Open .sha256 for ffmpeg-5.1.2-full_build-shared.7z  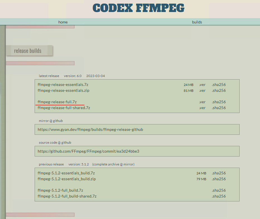219,196
